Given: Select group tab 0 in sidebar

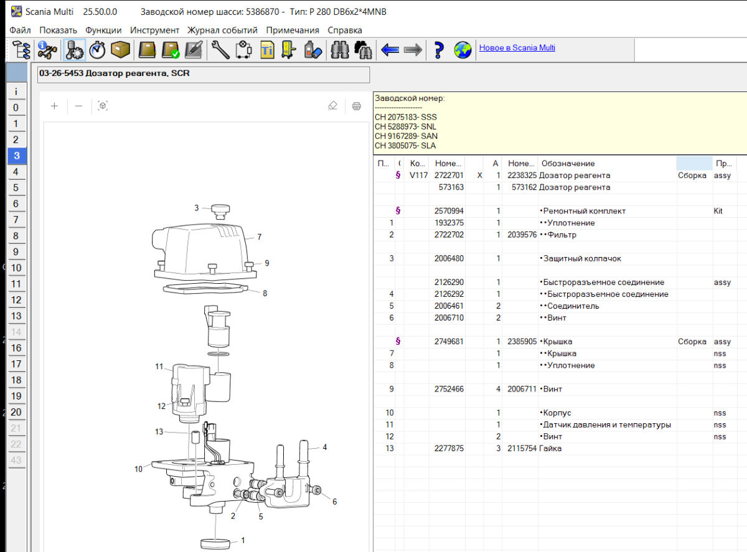Looking at the screenshot, I should tap(17, 108).
